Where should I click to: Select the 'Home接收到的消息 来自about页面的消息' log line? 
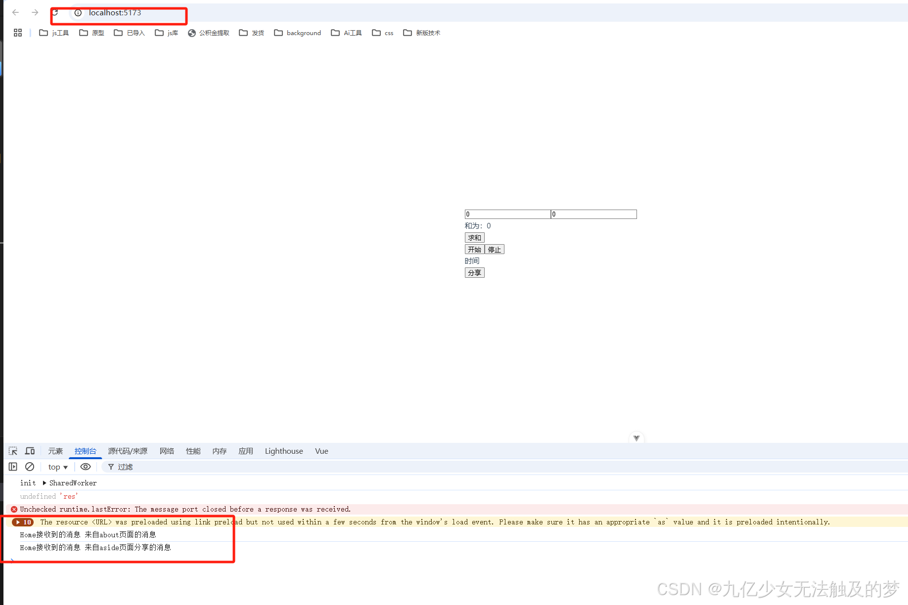point(88,535)
